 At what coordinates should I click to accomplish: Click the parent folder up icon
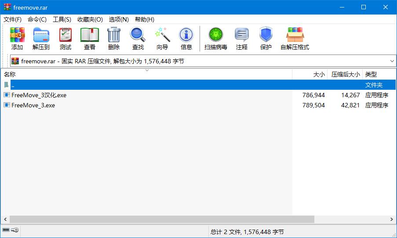coord(6,84)
